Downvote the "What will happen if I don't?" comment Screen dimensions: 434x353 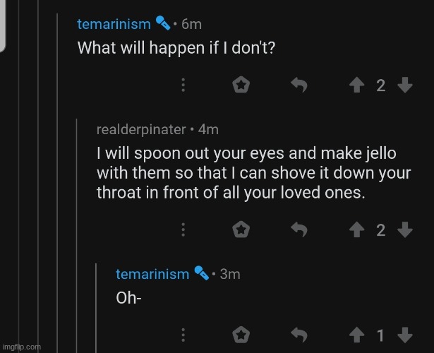[x=405, y=85]
